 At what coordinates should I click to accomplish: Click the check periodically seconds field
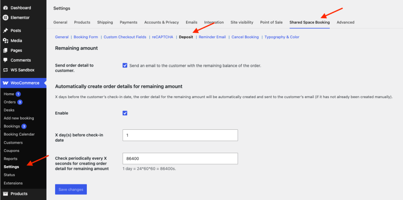point(180,159)
